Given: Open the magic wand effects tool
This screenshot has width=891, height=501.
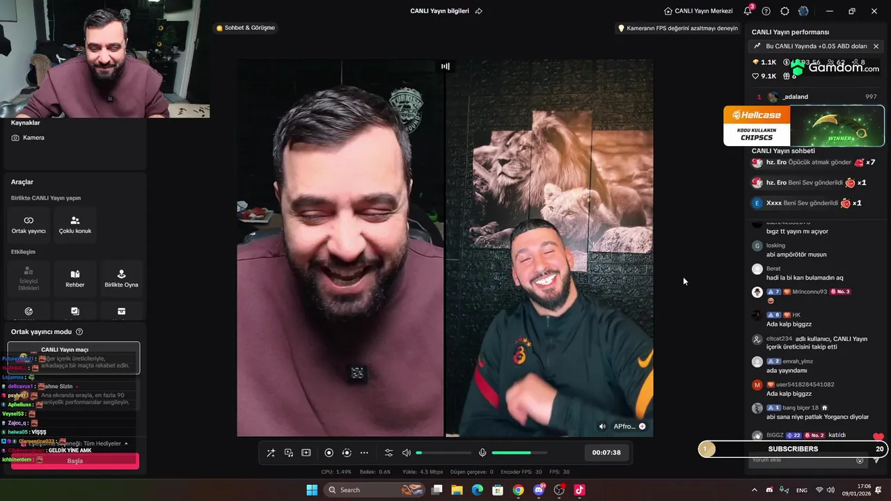Looking at the screenshot, I should coord(271,452).
